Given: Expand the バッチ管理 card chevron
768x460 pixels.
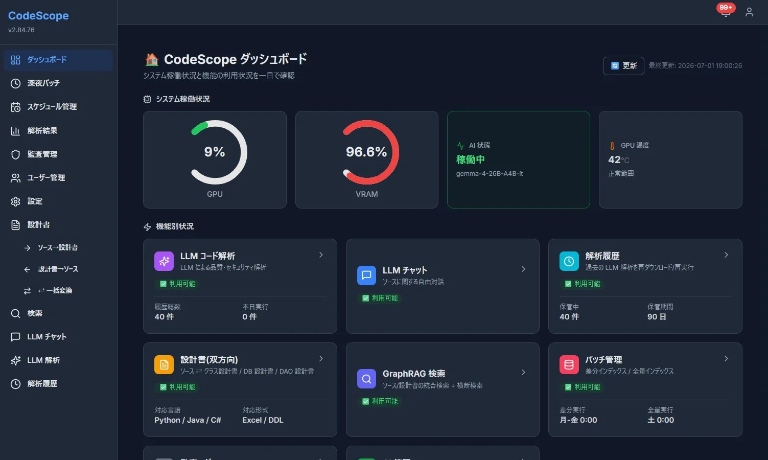Looking at the screenshot, I should tap(726, 359).
